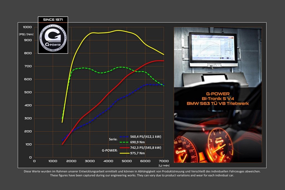The image size is (285, 190).
Task: Click the legend value 560,4 PS/(412,1 kW)
Action: (146, 137)
